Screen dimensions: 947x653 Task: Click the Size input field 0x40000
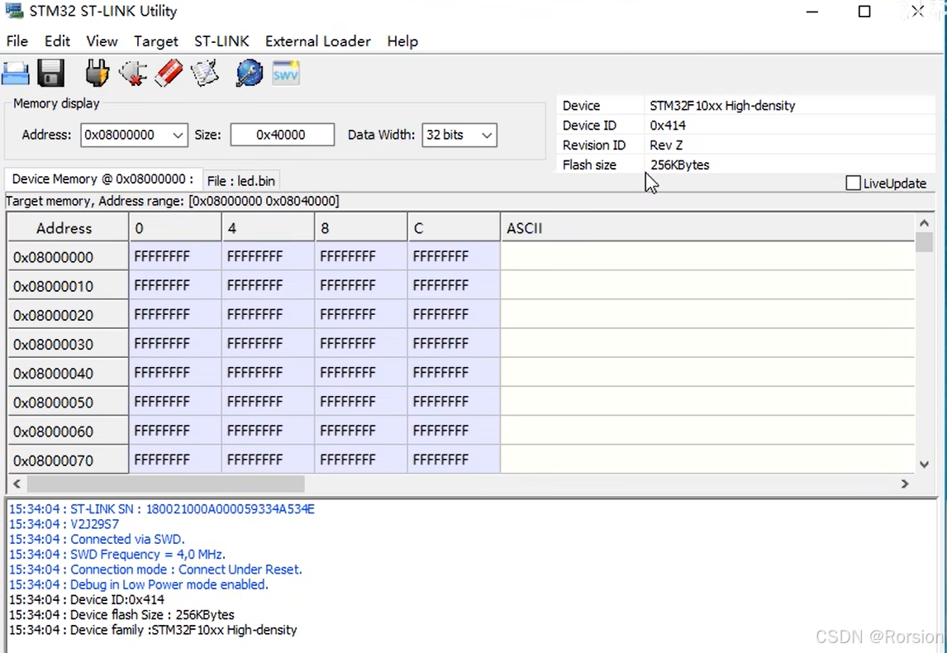[282, 135]
